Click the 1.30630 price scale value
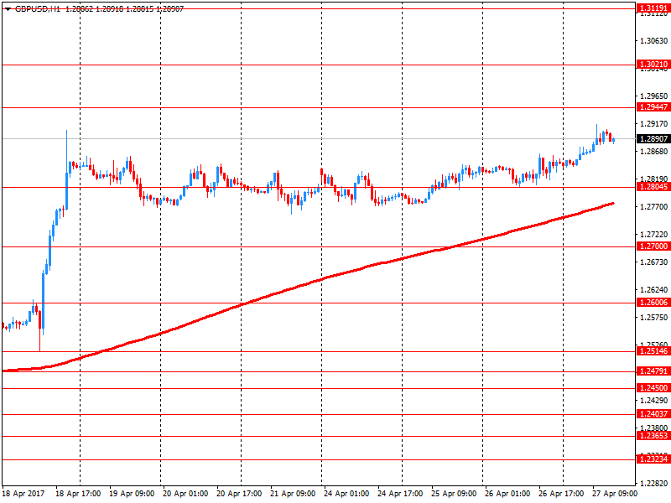This screenshot has width=671, height=503. pos(654,40)
